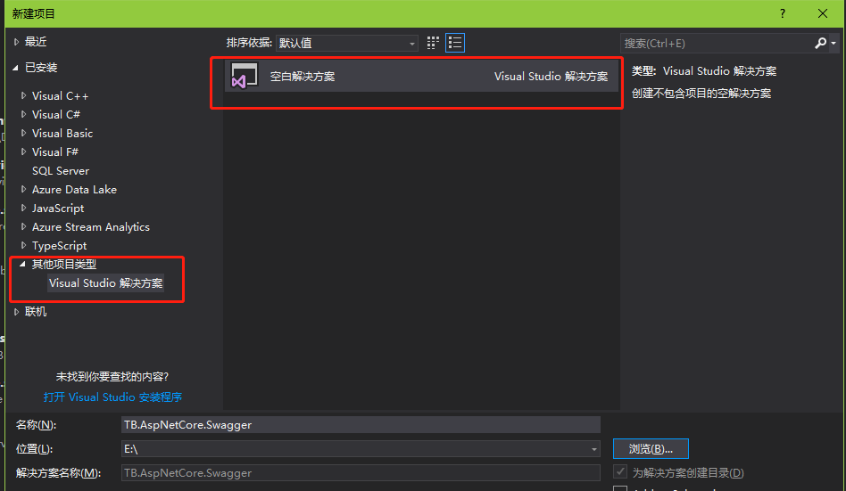846x491 pixels.
Task: Expand the Azure Data Lake node
Action: (23, 189)
